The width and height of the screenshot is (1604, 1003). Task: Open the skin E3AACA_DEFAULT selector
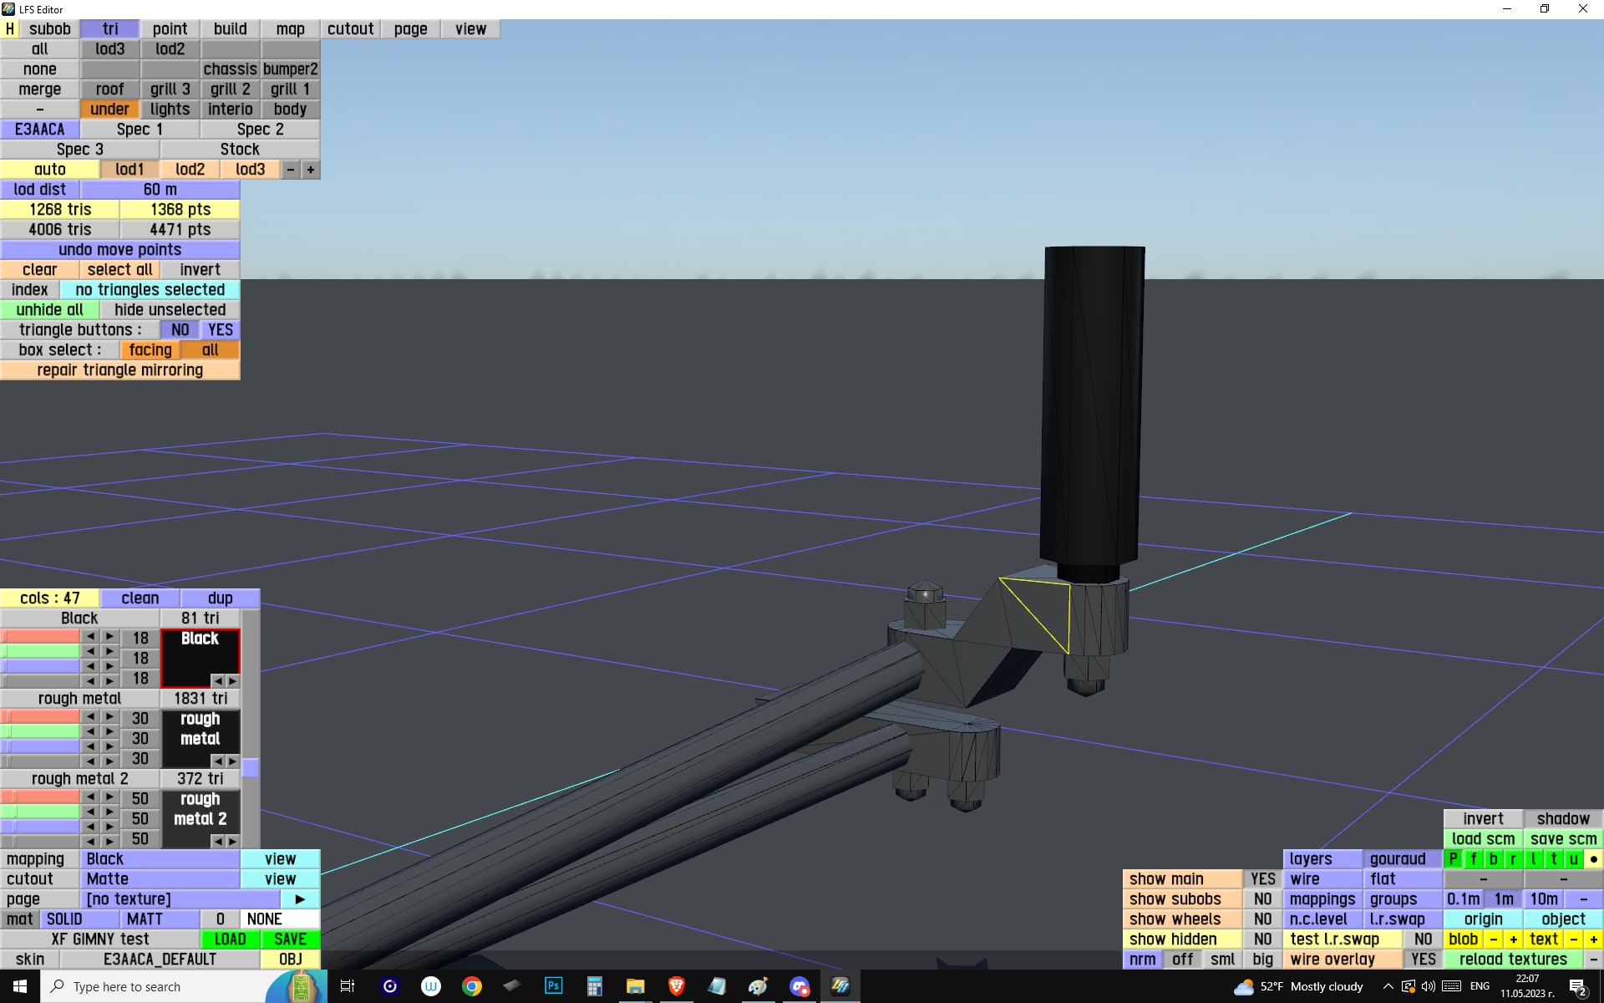coord(160,960)
